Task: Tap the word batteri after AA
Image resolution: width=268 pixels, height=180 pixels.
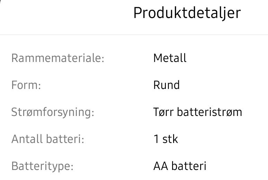Action: coord(188,166)
